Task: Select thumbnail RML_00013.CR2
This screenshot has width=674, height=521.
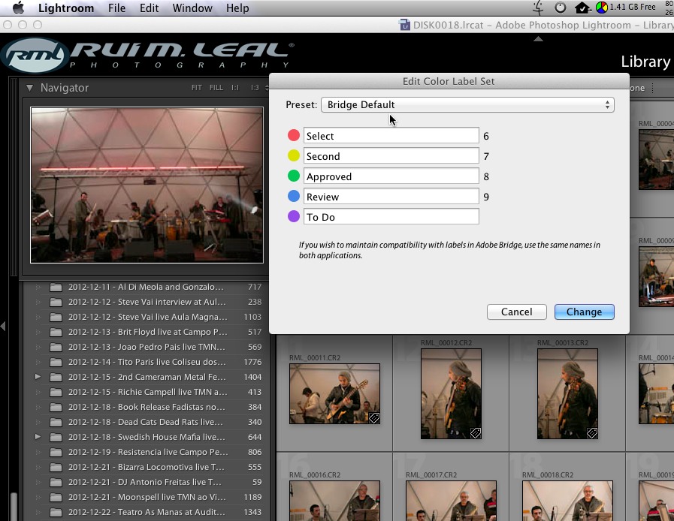Action: [567, 393]
